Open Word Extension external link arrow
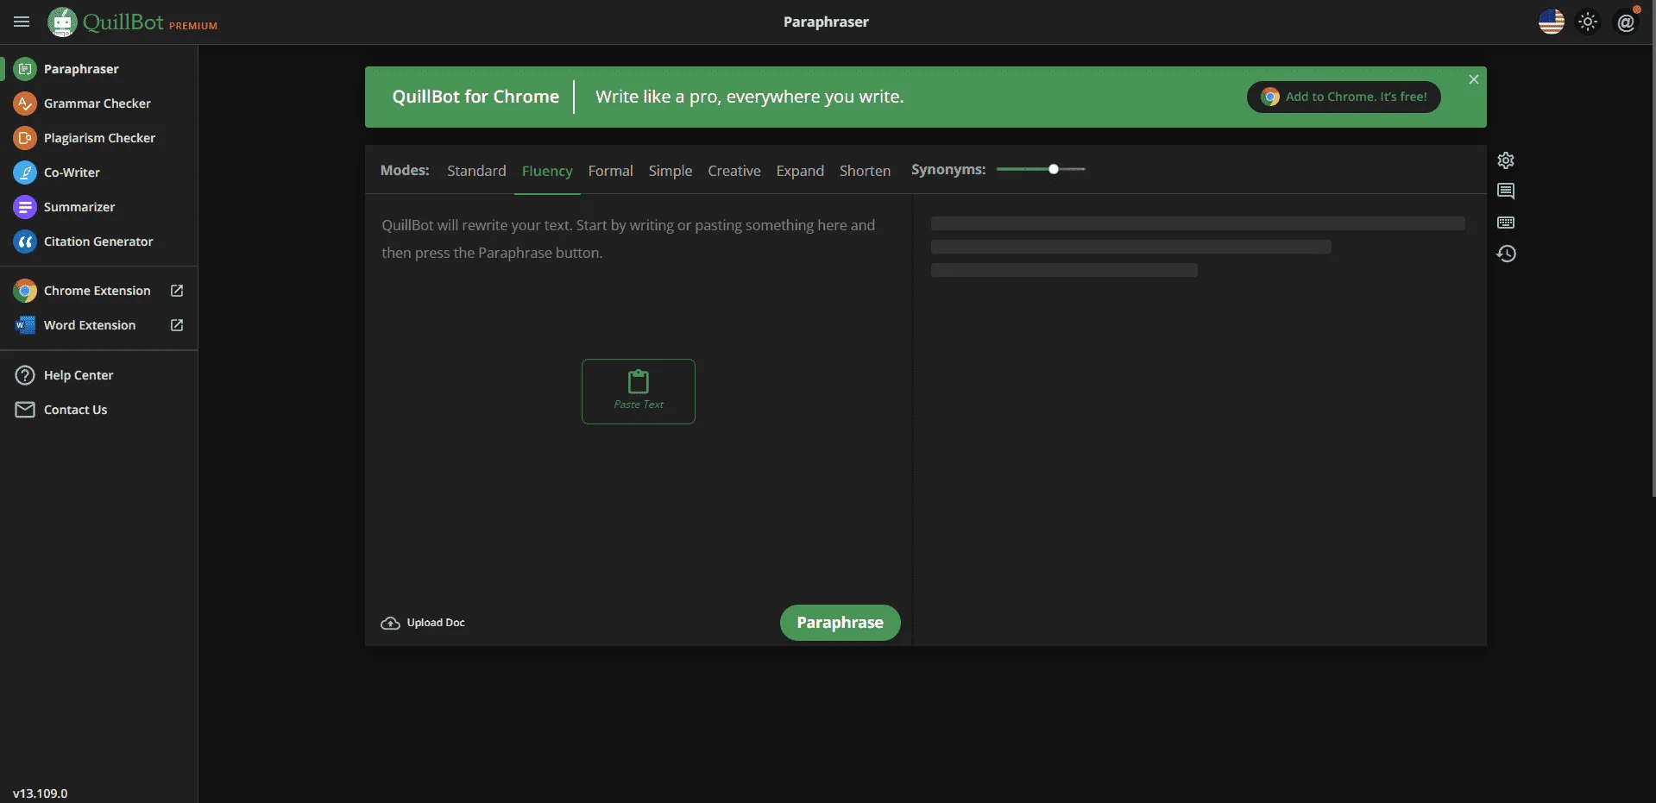The image size is (1656, 803). click(x=177, y=325)
